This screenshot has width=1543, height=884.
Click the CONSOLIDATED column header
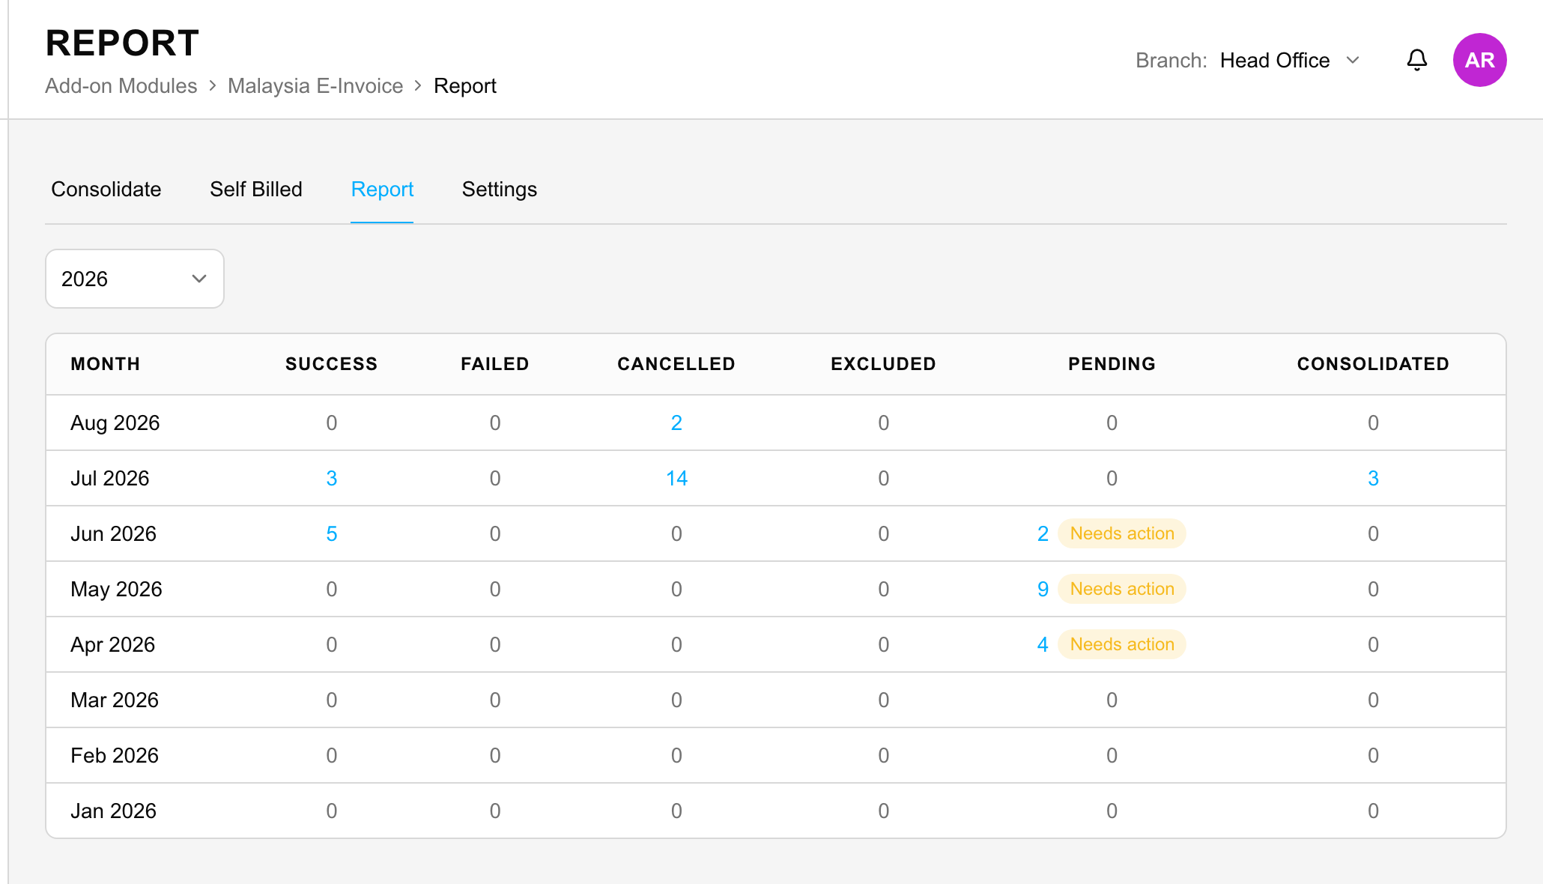click(x=1373, y=364)
